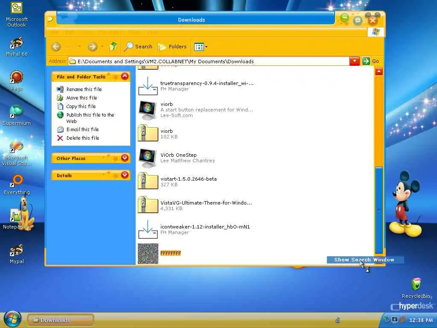This screenshot has width=437, height=328.
Task: Open the Search pane from the toolbar
Action: (138, 47)
